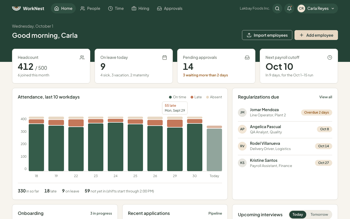Click the Headcount people icon
The width and height of the screenshot is (350, 219).
click(82, 57)
